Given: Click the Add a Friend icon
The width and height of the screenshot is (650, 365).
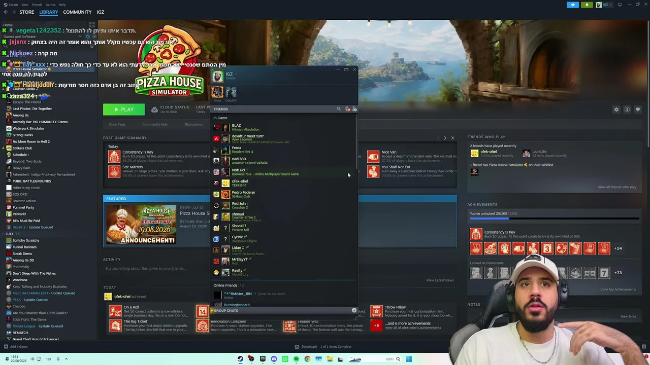Looking at the screenshot, I should 354,109.
